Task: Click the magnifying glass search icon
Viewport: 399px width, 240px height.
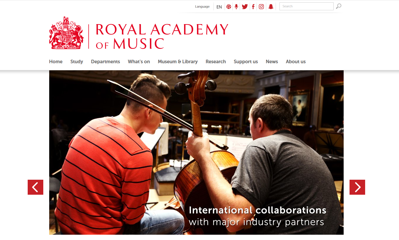Action: pos(339,6)
